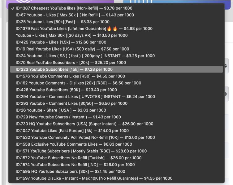The height and width of the screenshot is (185, 233).
Task: Choose ID:730 HQ Youtube Subscribers (USA)
Action: tap(116, 124)
